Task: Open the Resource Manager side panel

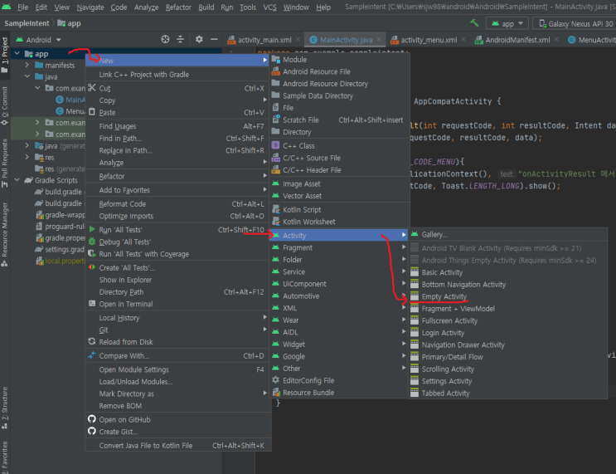Action: pos(5,234)
